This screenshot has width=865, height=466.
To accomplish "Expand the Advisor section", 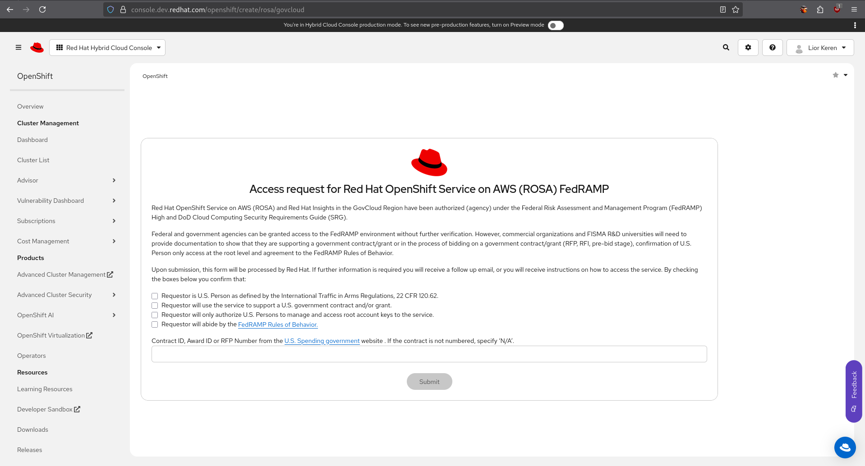I will [x=67, y=180].
